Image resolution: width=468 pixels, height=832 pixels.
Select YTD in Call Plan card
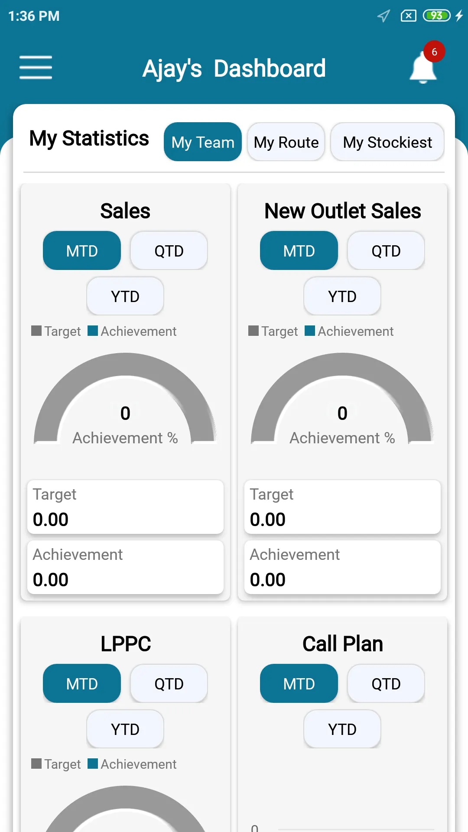342,729
